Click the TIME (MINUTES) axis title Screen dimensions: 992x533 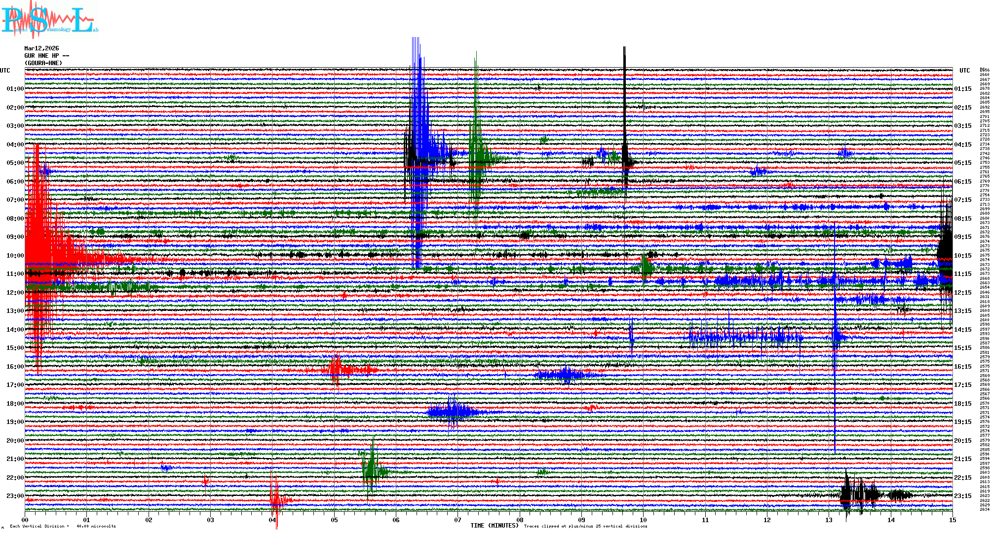tap(494, 526)
